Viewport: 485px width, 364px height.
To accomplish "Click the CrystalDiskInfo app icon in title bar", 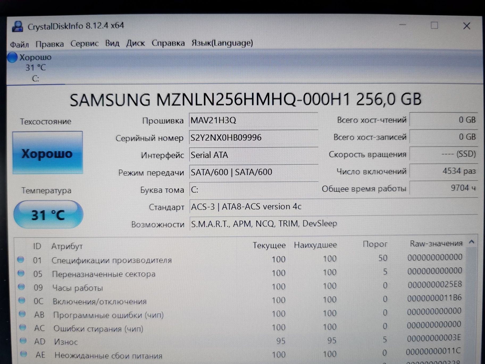I will pos(17,26).
